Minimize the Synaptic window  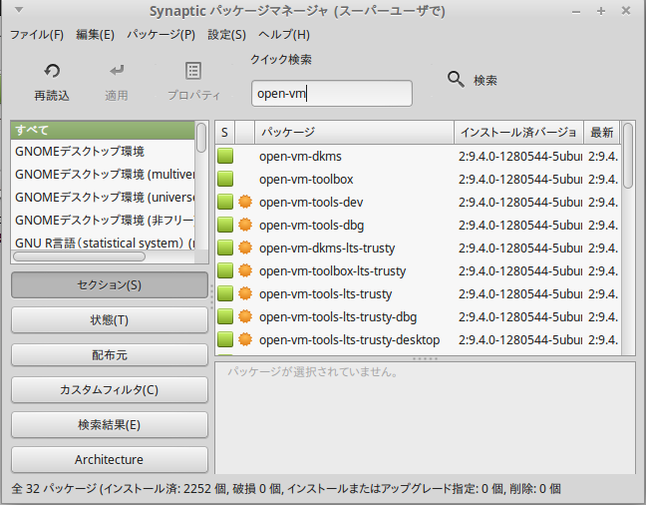point(576,12)
